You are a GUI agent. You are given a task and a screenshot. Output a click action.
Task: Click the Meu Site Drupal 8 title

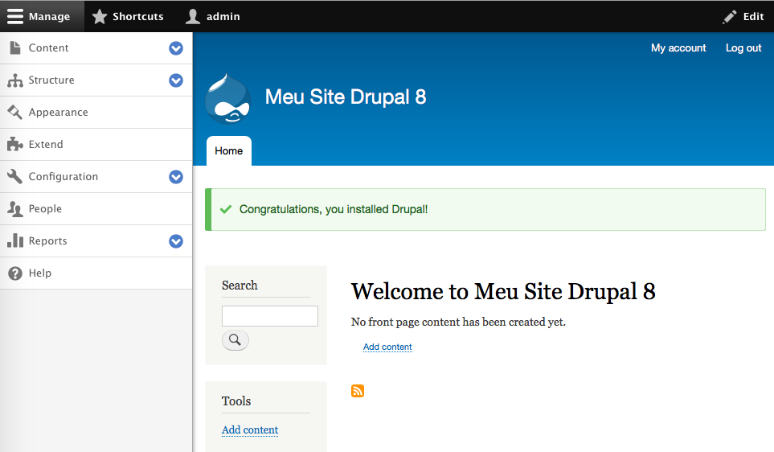[346, 97]
